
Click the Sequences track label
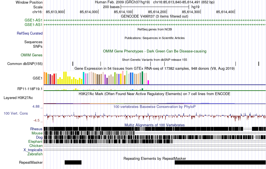(x=33, y=42)
